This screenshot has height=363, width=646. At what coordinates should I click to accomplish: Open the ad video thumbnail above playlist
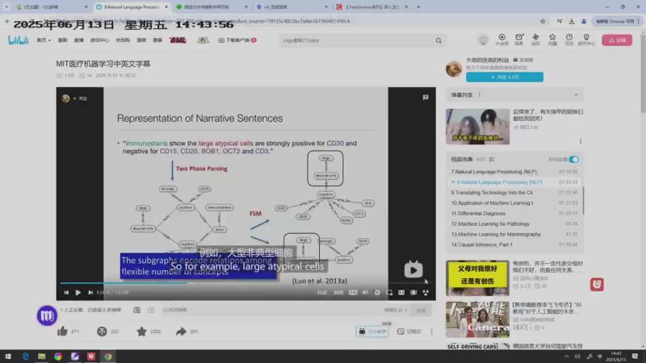coord(477,127)
